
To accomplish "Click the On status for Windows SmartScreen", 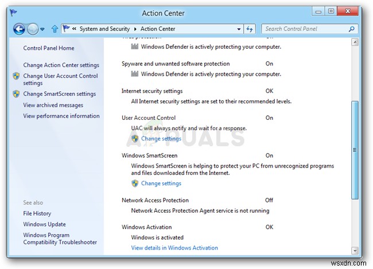I will pyautogui.click(x=269, y=155).
